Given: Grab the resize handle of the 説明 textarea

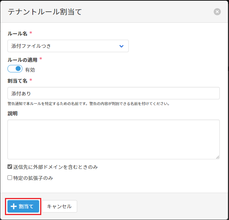Looking at the screenshot, I should 217,157.
